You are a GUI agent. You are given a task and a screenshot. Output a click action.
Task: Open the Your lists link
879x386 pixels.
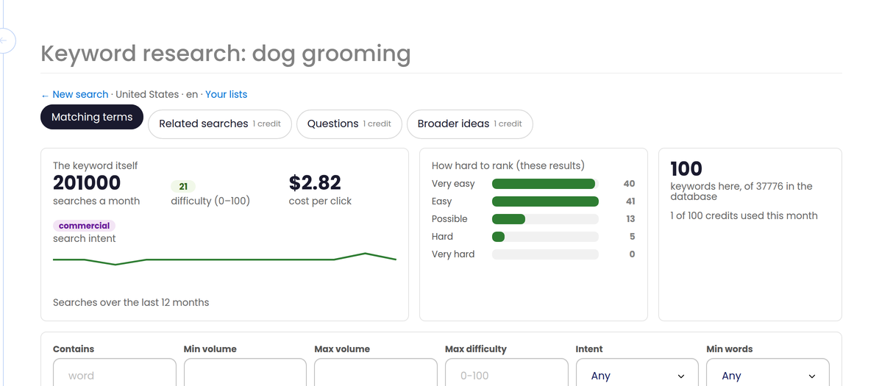click(x=226, y=94)
